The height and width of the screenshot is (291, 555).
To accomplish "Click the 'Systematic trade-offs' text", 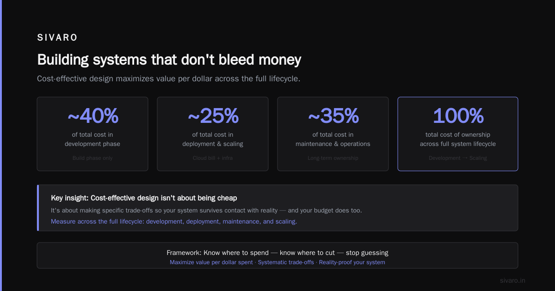I will tap(286, 262).
